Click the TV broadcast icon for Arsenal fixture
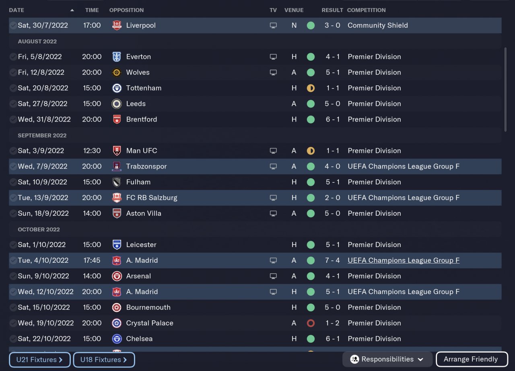The width and height of the screenshot is (515, 371). pos(273,276)
